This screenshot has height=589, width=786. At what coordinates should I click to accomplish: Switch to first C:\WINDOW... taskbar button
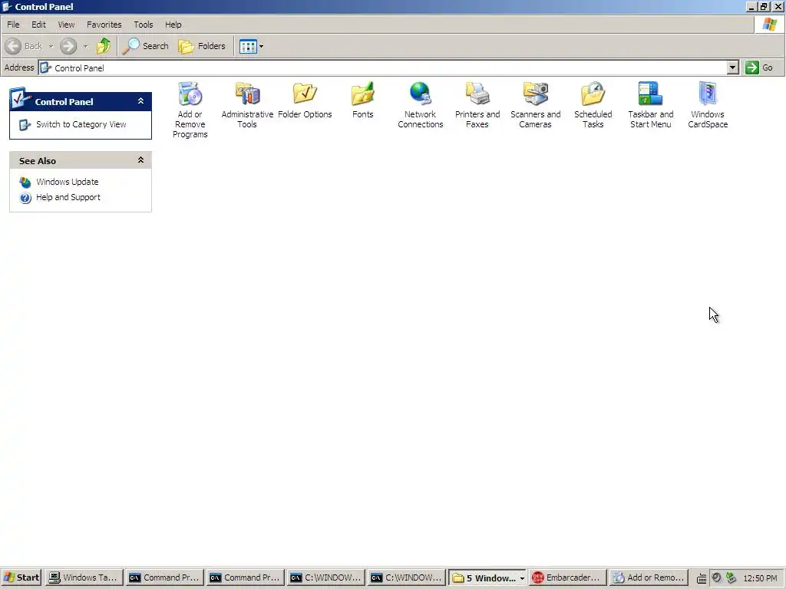pyautogui.click(x=325, y=577)
